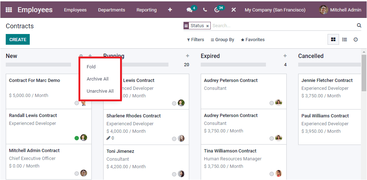Click the Expired column count 4

(285, 65)
